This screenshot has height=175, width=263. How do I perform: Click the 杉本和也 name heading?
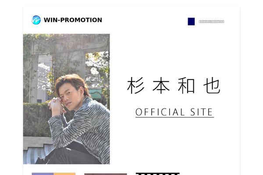(x=174, y=85)
